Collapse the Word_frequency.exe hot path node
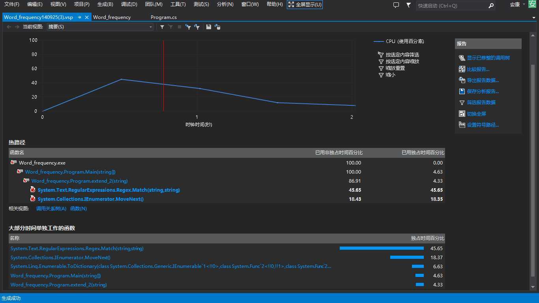 14,163
